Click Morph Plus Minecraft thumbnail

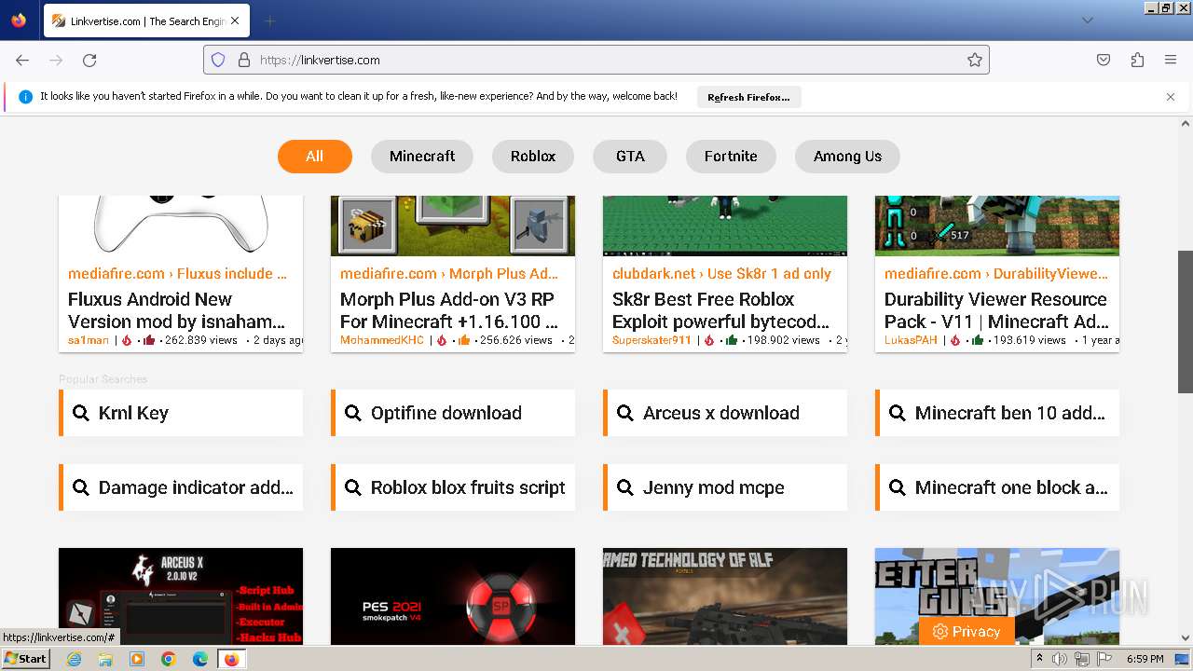click(x=453, y=226)
